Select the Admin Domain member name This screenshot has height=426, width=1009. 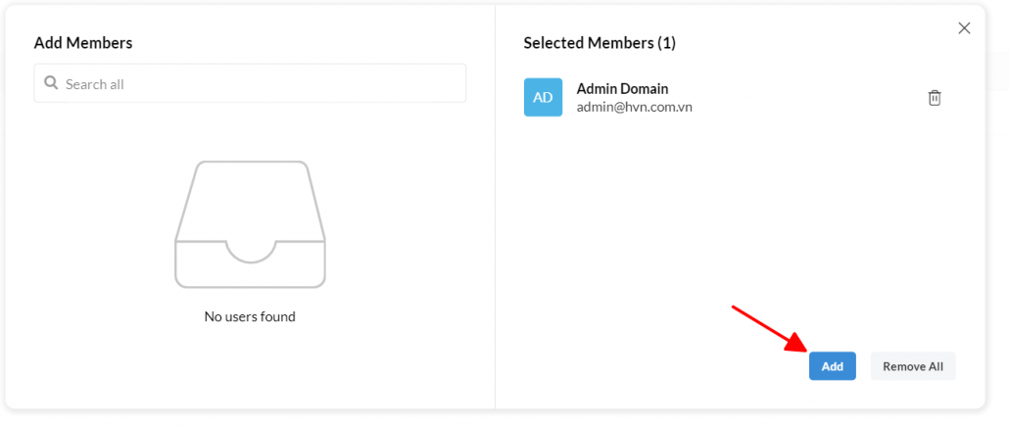point(622,89)
